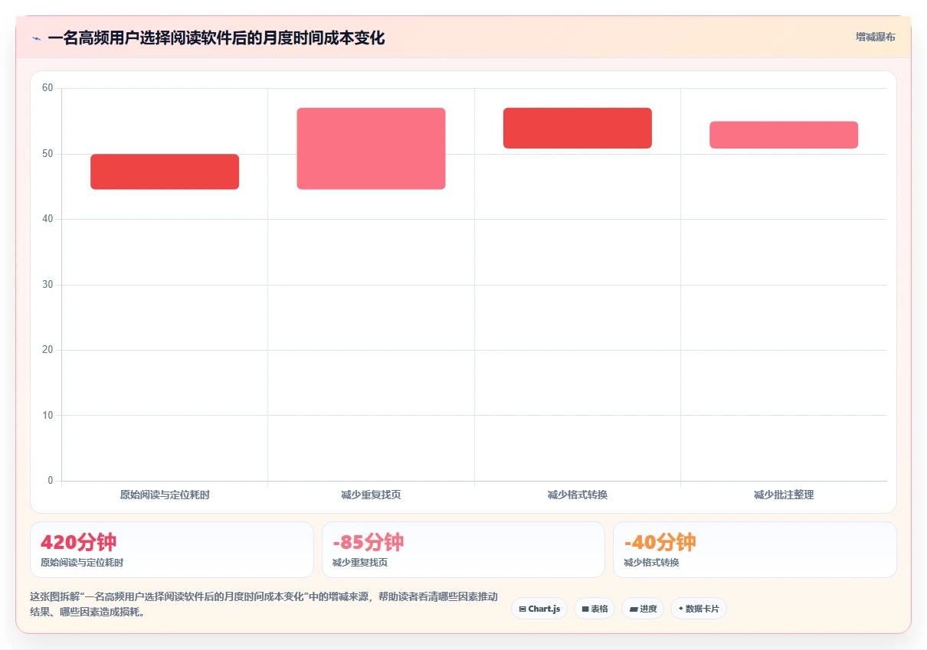Click the y-axis value 0
The width and height of the screenshot is (927, 650).
tap(51, 481)
